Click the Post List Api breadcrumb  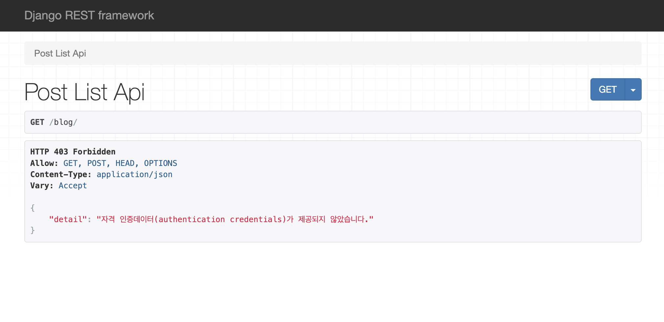[60, 53]
